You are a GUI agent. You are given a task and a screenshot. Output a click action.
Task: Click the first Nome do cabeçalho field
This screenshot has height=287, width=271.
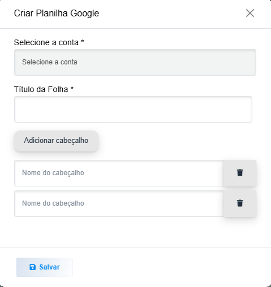pyautogui.click(x=119, y=173)
